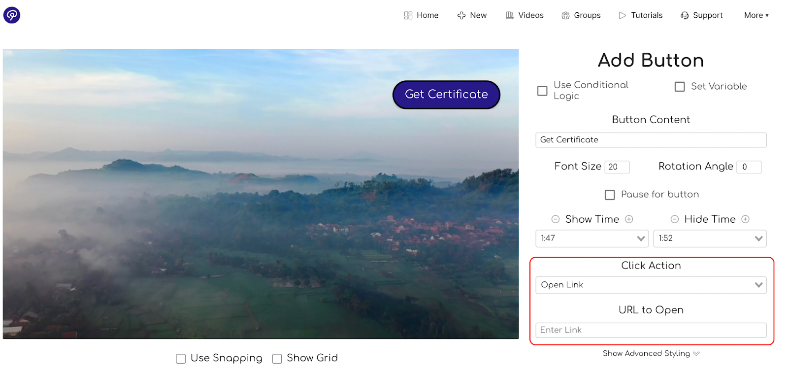The image size is (788, 373).
Task: Enable Use Snapping checkbox
Action: (181, 359)
